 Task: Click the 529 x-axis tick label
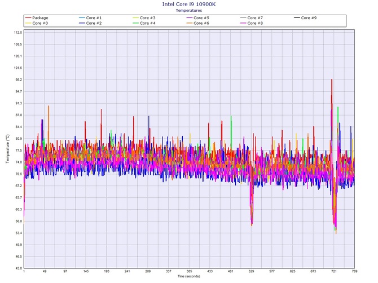tap(251, 271)
